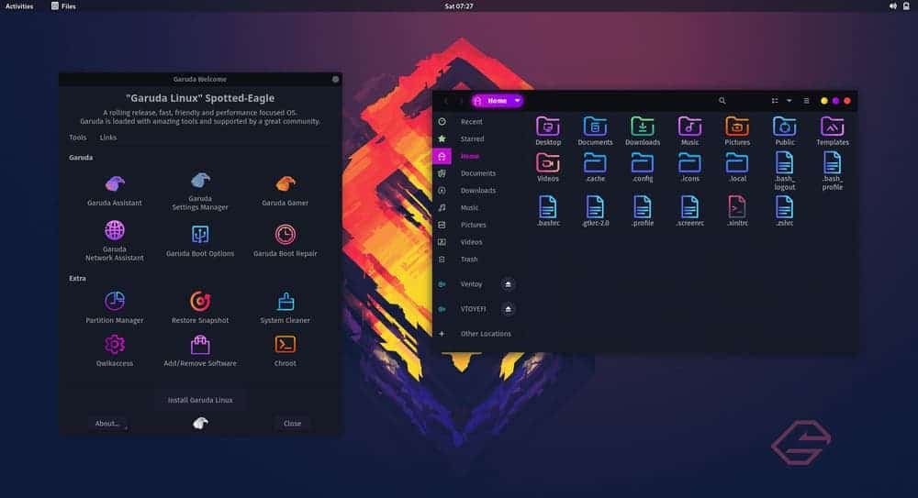Screen dimensions: 918x498
Task: Open the Videos folder icon in Files grid
Action: coord(548,167)
